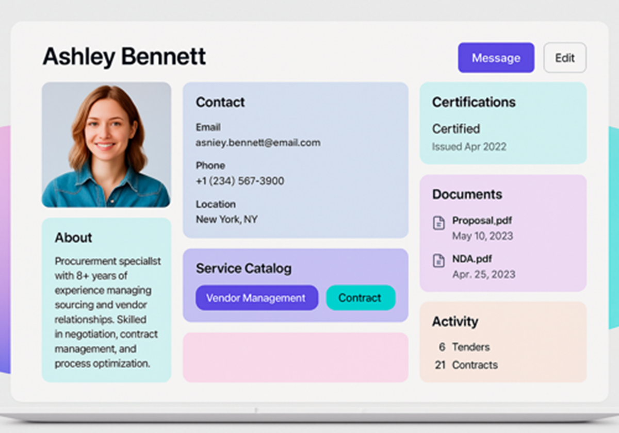The height and width of the screenshot is (433, 619).
Task: Select the Contract service tag
Action: point(361,298)
